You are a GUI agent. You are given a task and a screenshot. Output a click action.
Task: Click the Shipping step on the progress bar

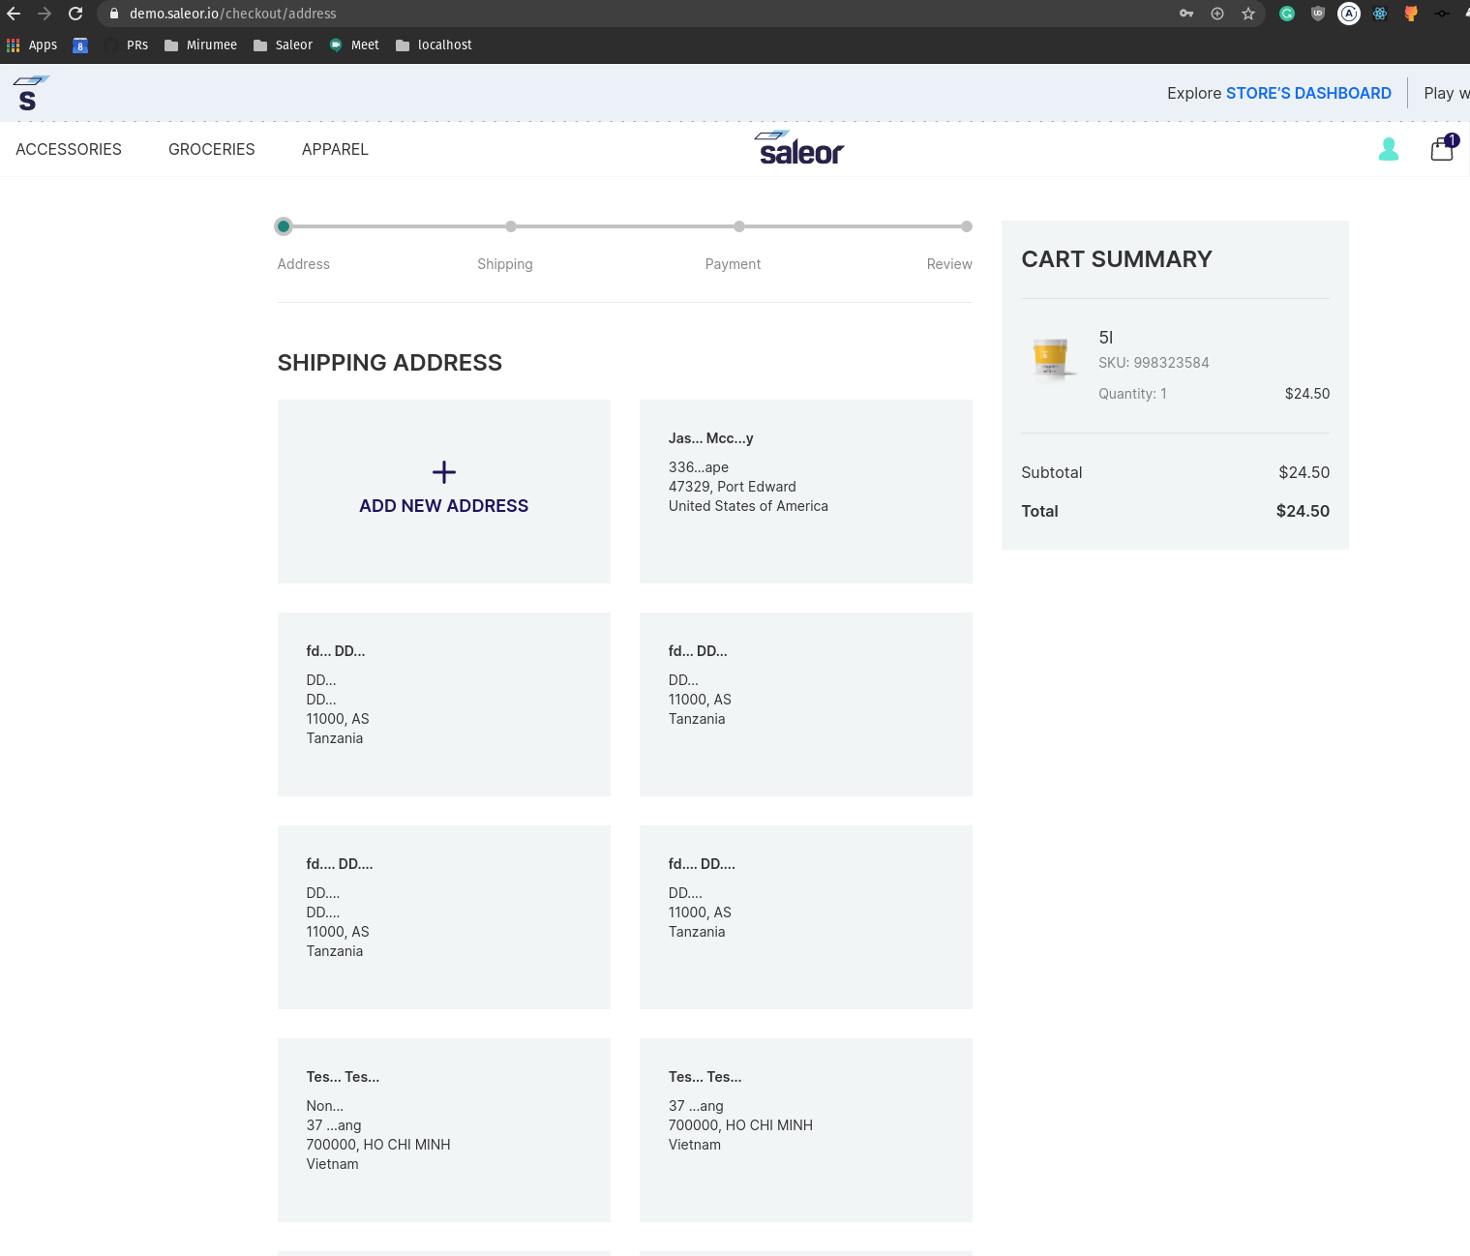511,225
